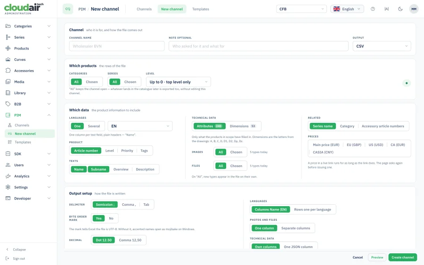Click the Channels sub-item people icon
The image size is (424, 265).
[x=10, y=125]
